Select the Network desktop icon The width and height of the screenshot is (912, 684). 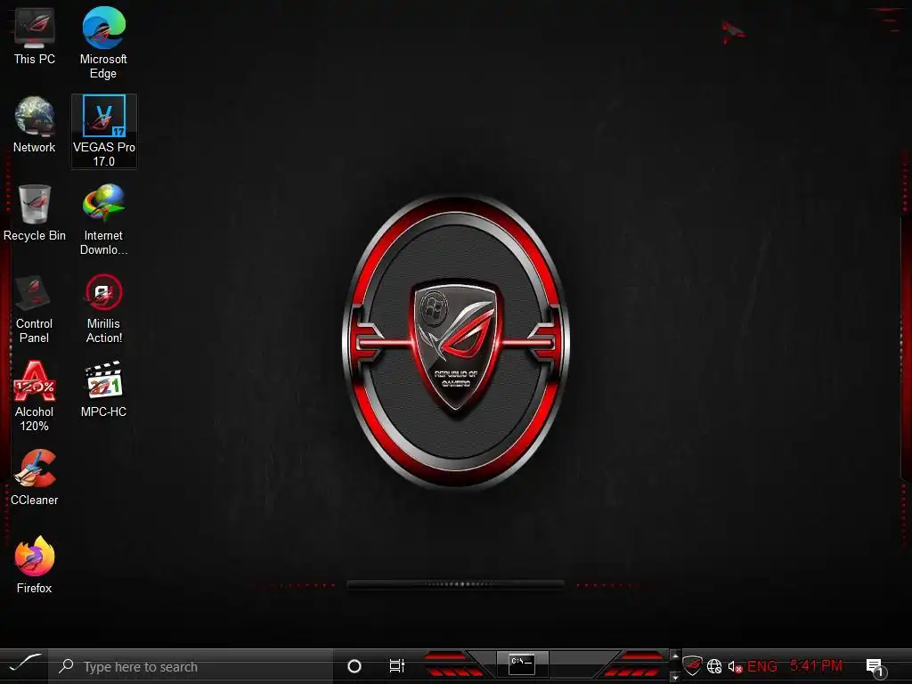(x=35, y=125)
